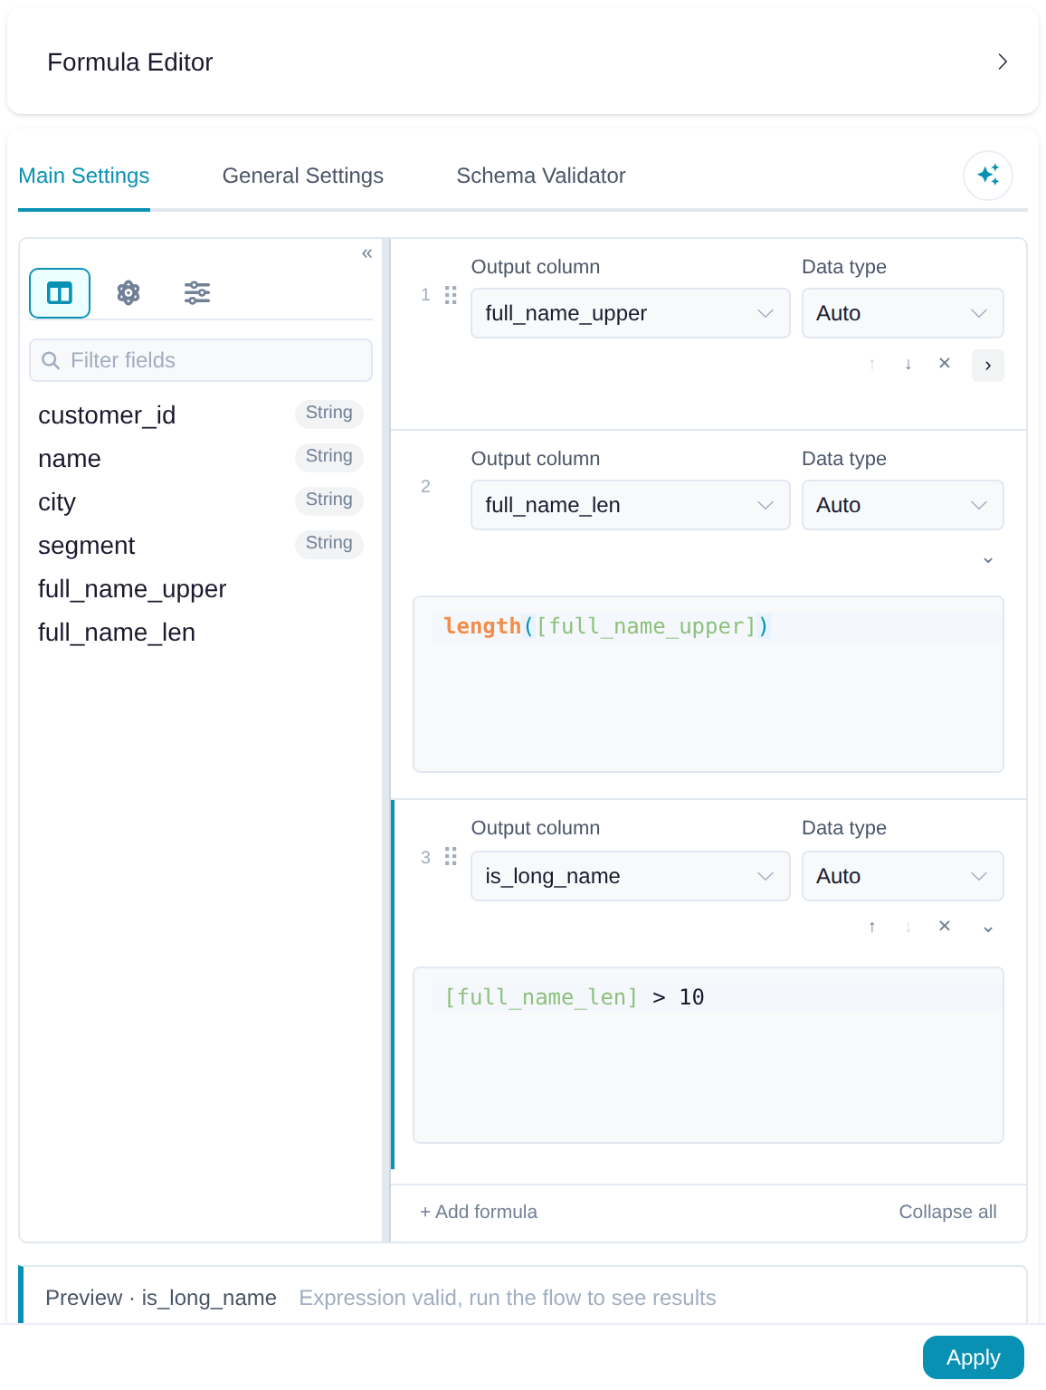This screenshot has width=1046, height=1390.
Task: Click String type badge for customer_id
Action: click(329, 414)
